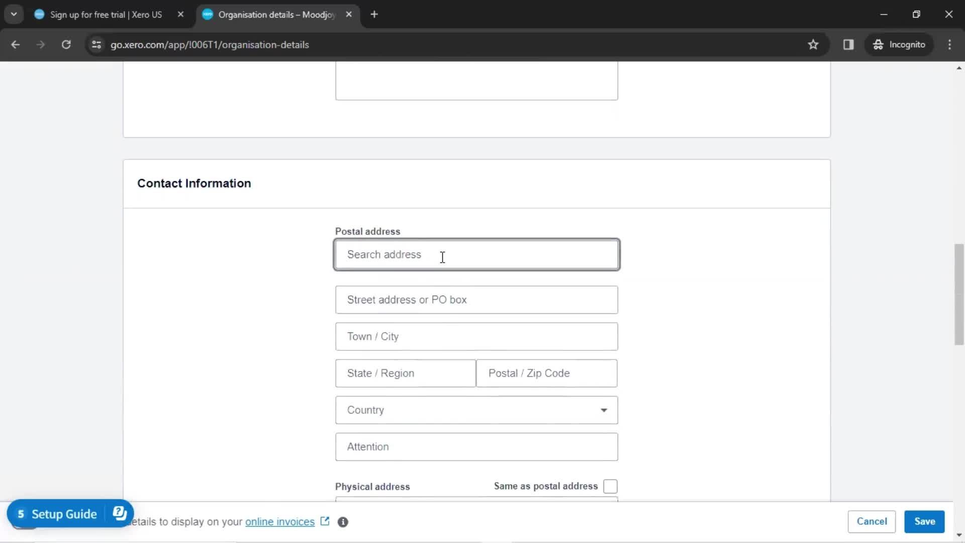This screenshot has height=543, width=965.
Task: Open the tab search dropdown arrow
Action: [x=14, y=15]
